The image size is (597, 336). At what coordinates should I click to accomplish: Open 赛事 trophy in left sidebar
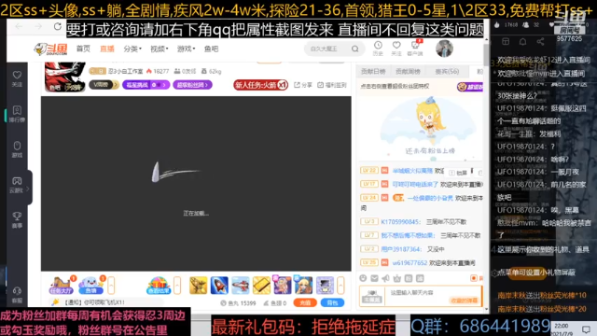click(x=17, y=220)
